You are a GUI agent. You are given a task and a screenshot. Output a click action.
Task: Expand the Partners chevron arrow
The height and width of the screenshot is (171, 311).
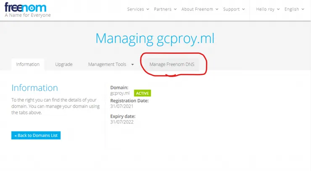(175, 9)
